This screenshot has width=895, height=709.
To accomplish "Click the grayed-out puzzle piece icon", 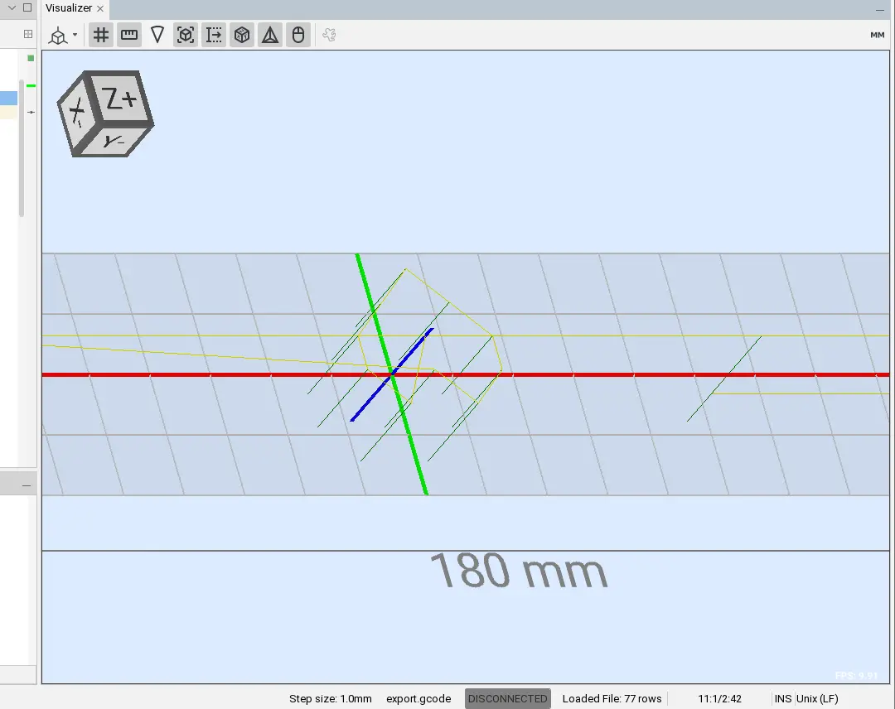I will pos(329,35).
